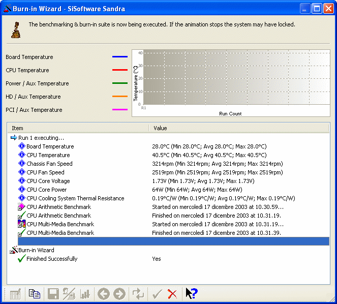Click the started CPU Multi-Media Benchmark icon
Screen dimensions: 337x304
pos(21,224)
